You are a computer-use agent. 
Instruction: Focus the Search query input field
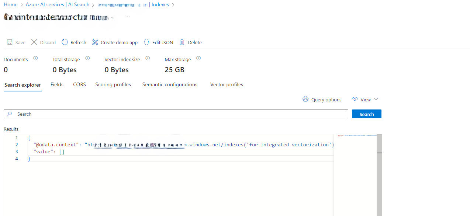click(x=176, y=114)
